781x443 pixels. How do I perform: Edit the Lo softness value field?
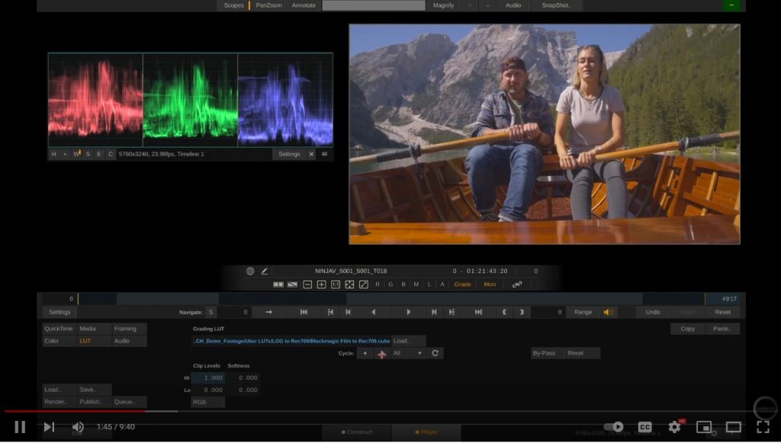coord(243,390)
